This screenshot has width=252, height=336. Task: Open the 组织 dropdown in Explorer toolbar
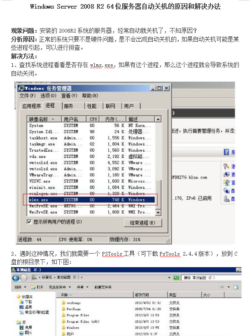click(x=20, y=287)
